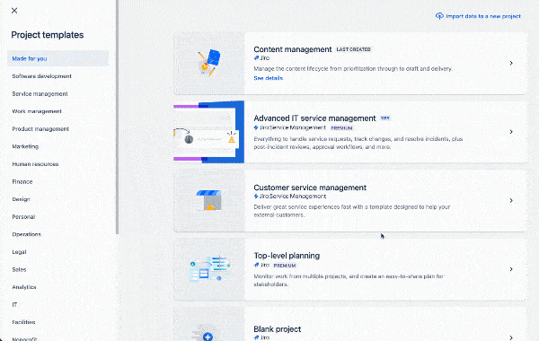Select the Personal category

(x=23, y=216)
